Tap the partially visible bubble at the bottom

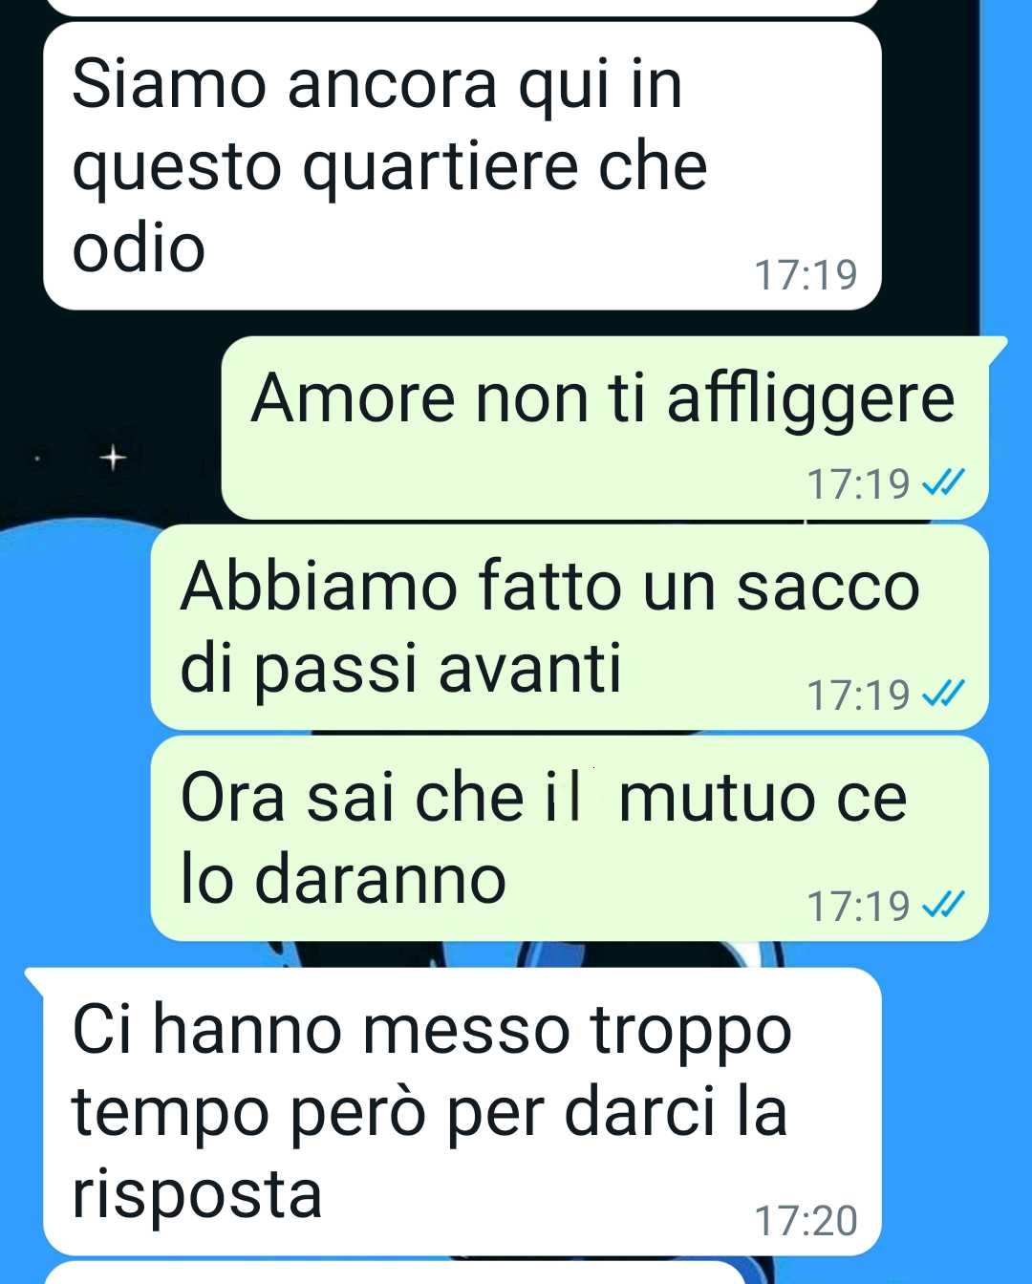click(x=396, y=1273)
